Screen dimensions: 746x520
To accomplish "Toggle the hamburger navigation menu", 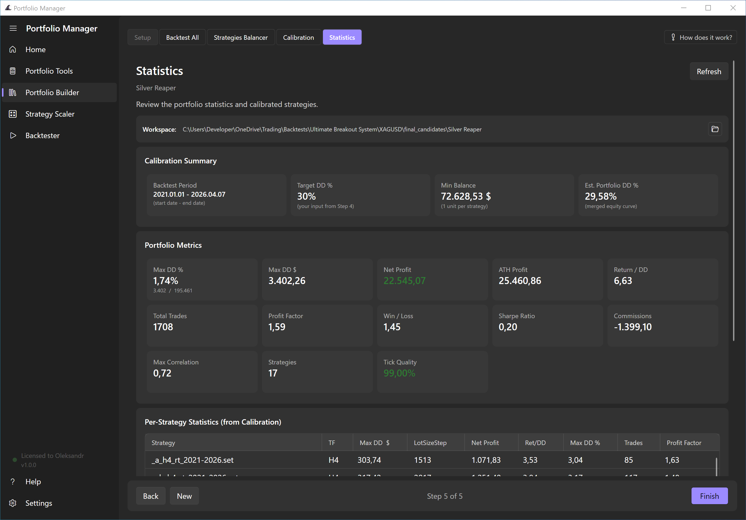I will 13,28.
